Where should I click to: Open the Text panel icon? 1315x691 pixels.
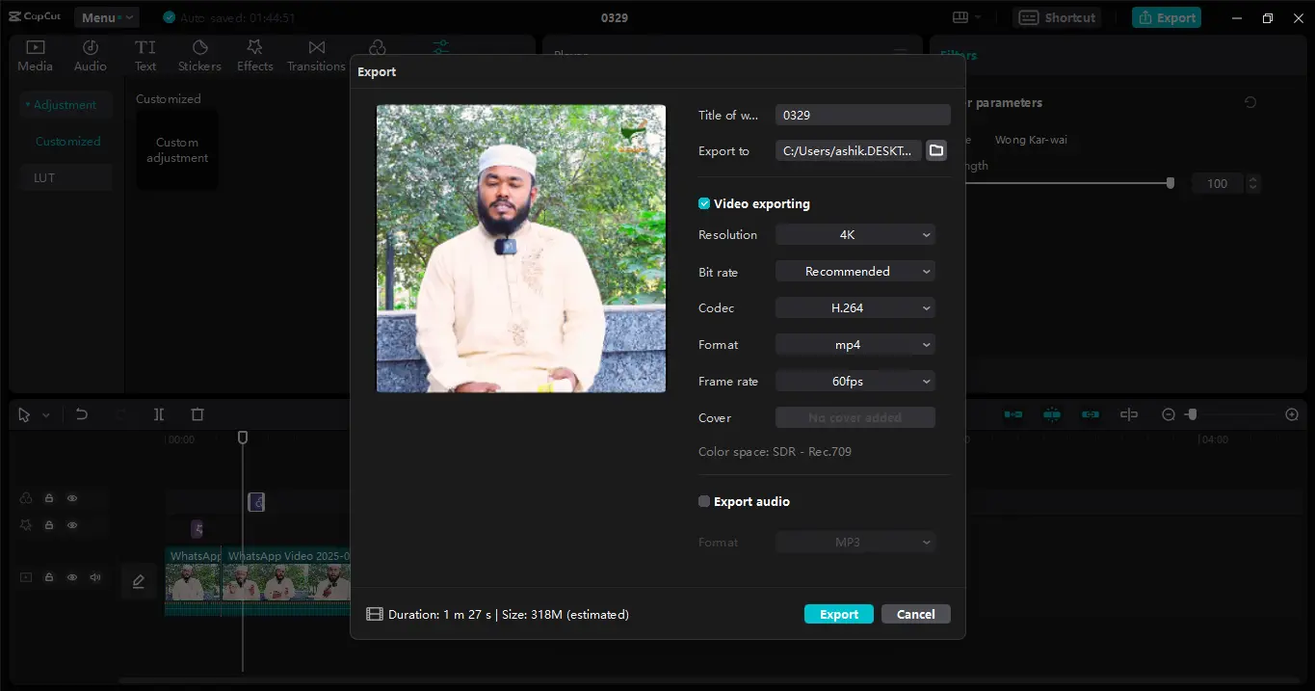[145, 56]
